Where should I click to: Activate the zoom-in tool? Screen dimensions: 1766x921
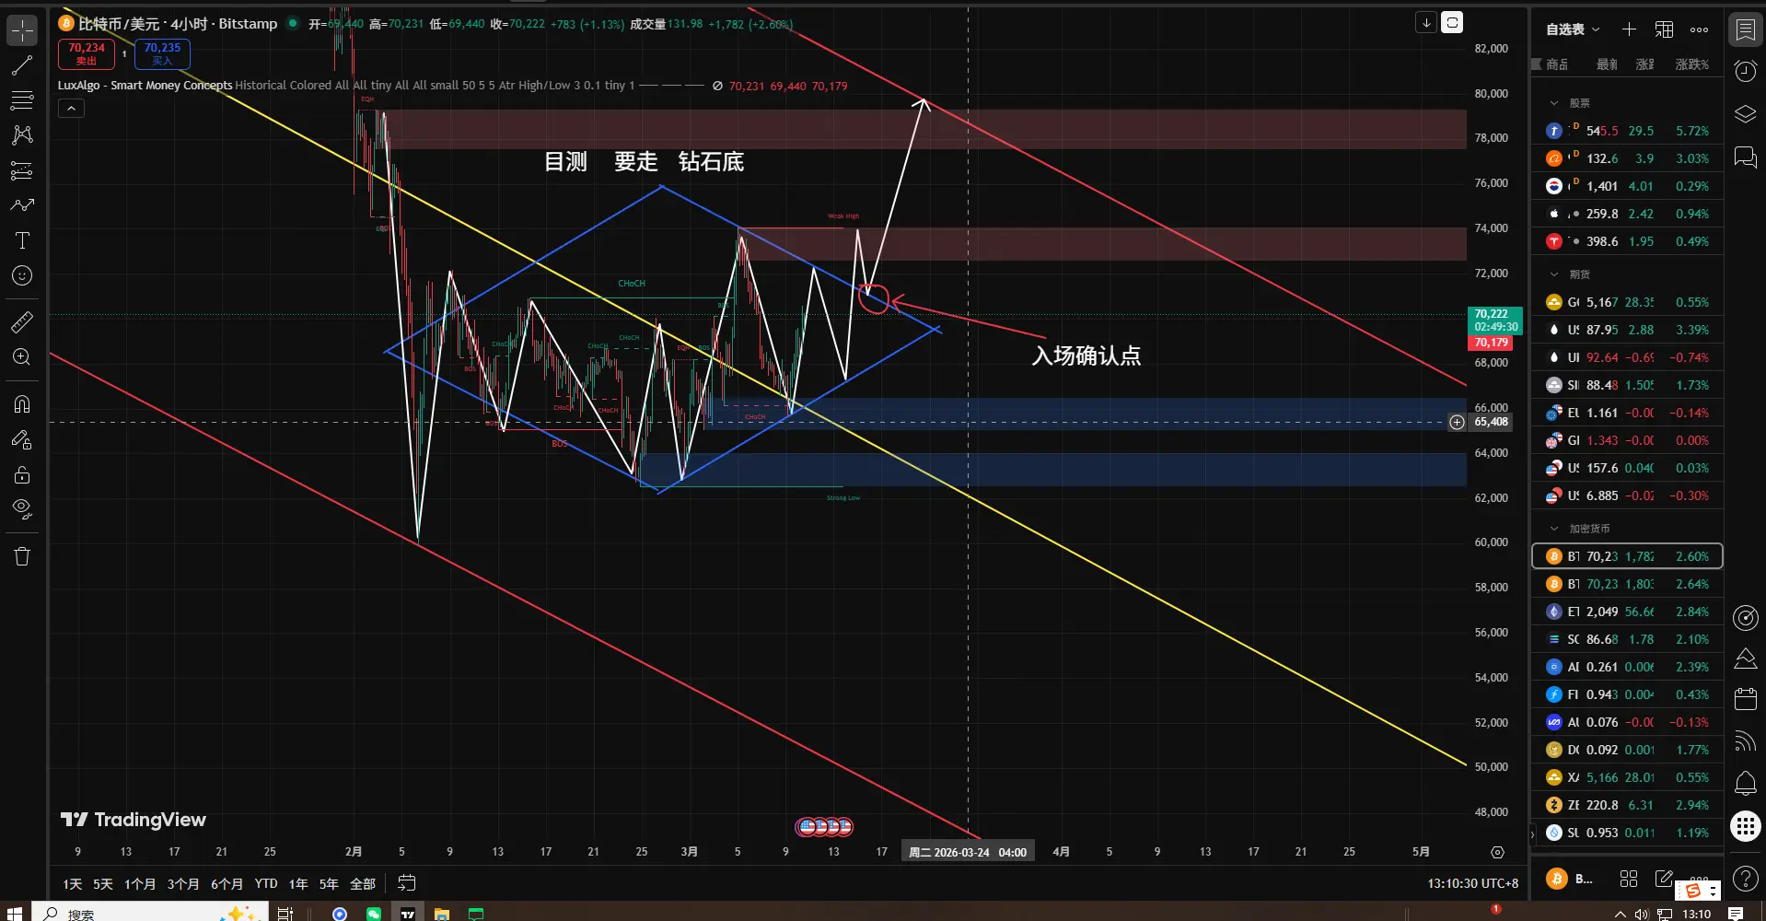[x=22, y=357]
